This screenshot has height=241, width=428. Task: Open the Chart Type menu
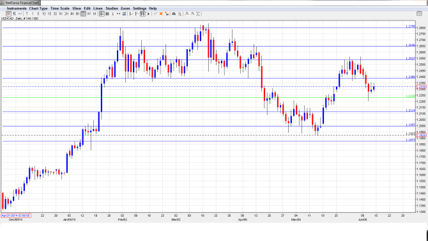(38, 8)
